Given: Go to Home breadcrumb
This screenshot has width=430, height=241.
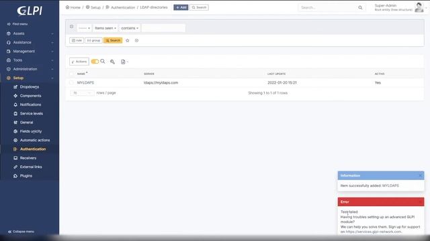Looking at the screenshot, I should pos(73,7).
